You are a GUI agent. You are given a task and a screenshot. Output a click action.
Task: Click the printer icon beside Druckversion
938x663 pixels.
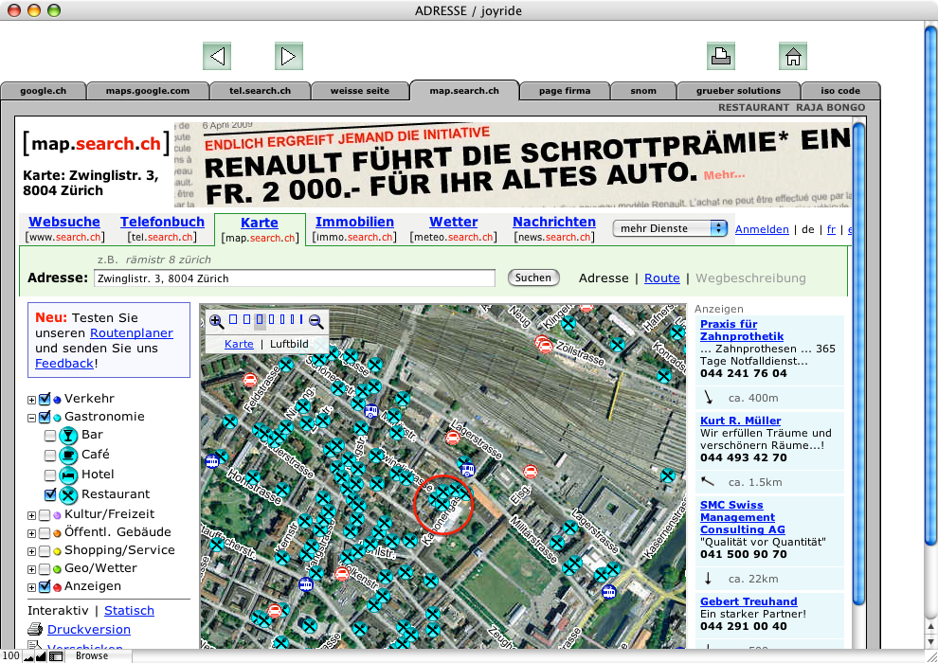35,630
